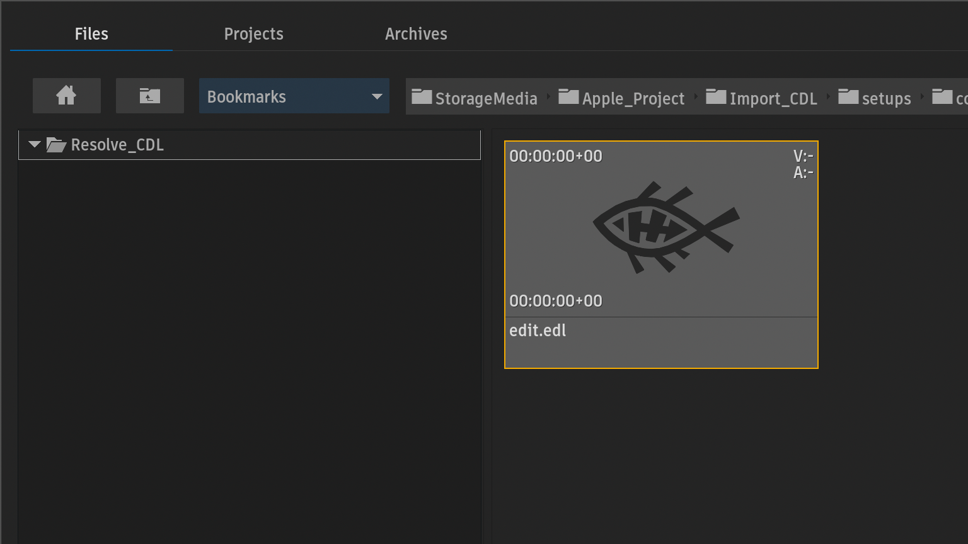Click the folder icon beside Import_CDL
This screenshot has height=544, width=968.
(x=716, y=97)
